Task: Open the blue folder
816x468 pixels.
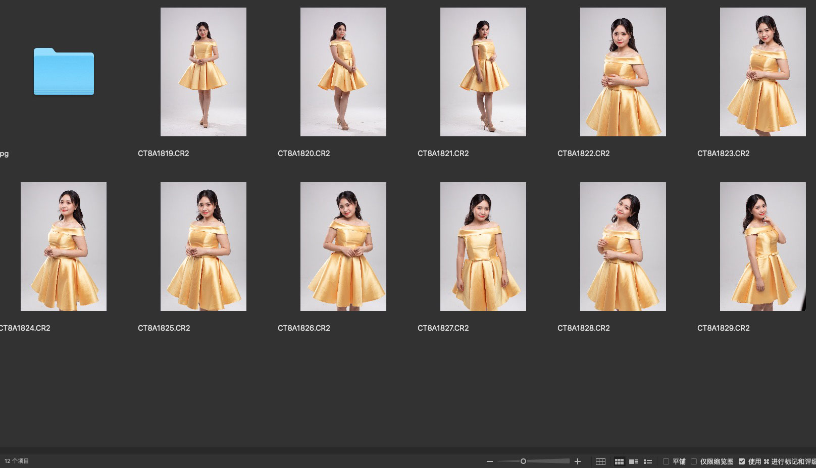Action: pyautogui.click(x=64, y=71)
